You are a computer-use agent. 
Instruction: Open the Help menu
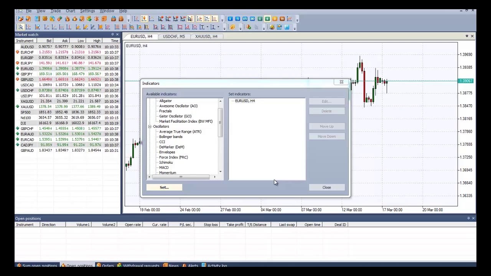click(x=123, y=11)
